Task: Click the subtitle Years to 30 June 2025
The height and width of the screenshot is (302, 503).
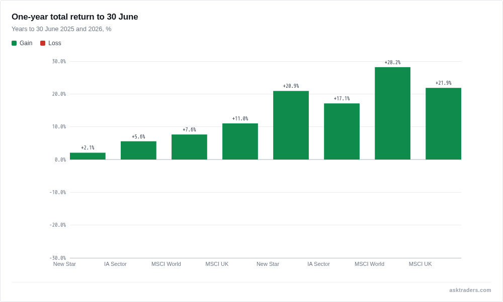Action: click(x=61, y=29)
